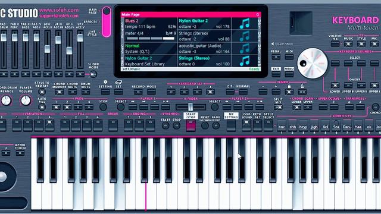Select Keyboard Set 1
Screen dimensions: 381x214
171,92
